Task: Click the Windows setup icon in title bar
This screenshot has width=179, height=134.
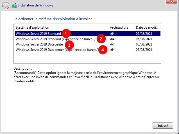Action: tap(14, 6)
